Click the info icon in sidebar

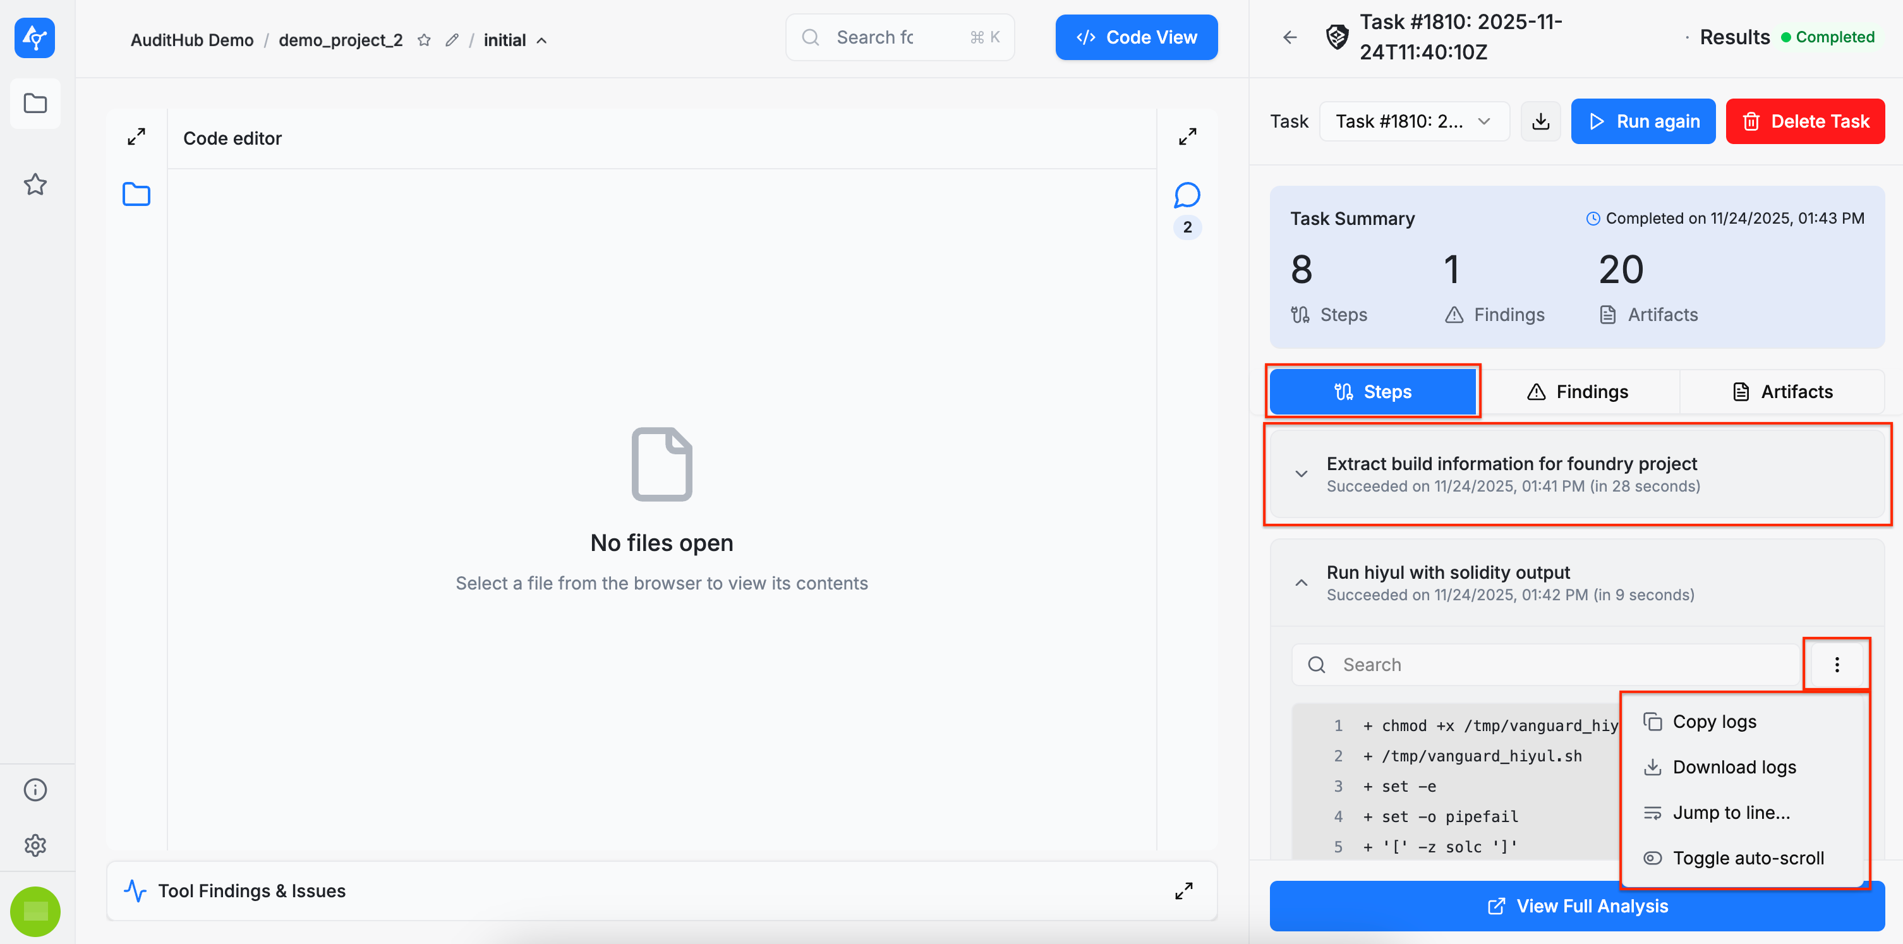[x=35, y=790]
